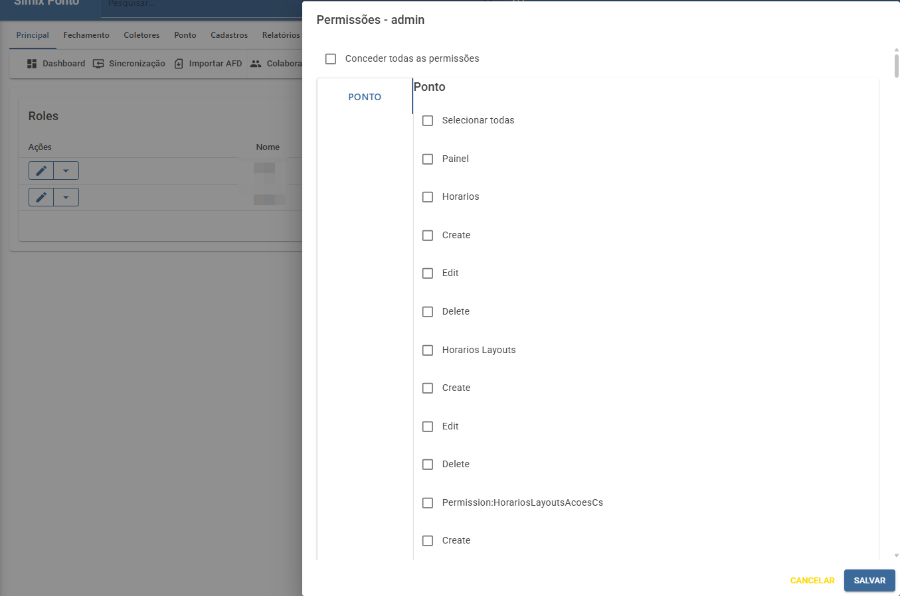This screenshot has height=596, width=900.
Task: Click the Dashboard icon in toolbar
Action: 32,64
